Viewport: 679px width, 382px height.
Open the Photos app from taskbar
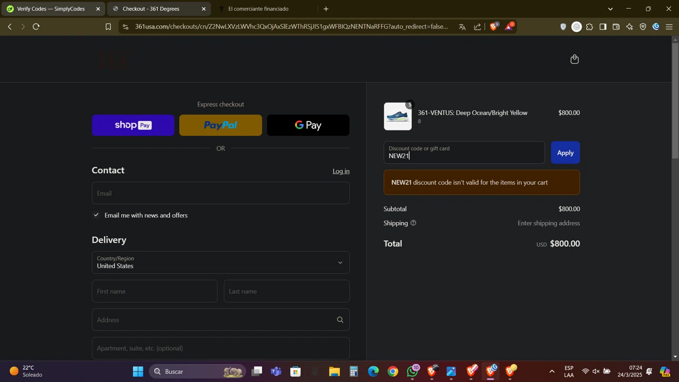[451, 372]
